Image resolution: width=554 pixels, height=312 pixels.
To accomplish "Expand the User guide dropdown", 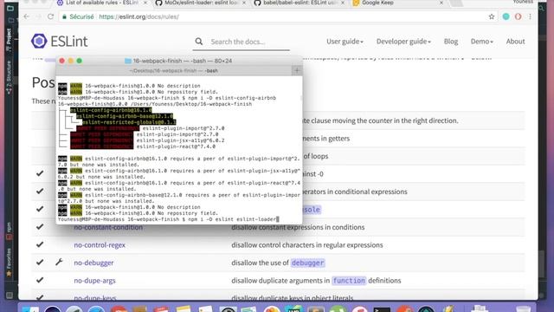I will (345, 42).
